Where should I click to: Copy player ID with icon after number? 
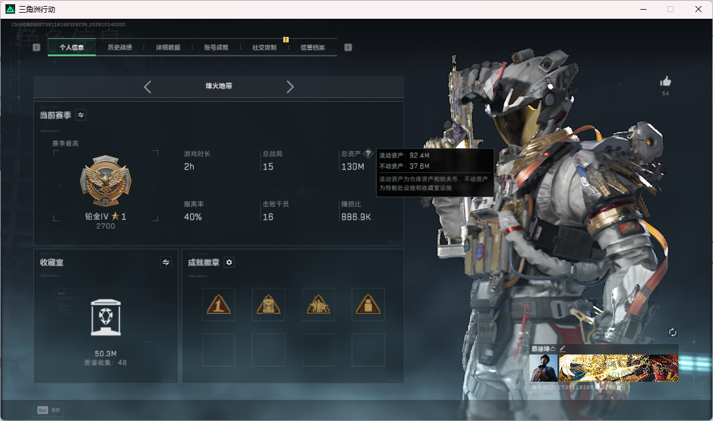click(x=619, y=387)
